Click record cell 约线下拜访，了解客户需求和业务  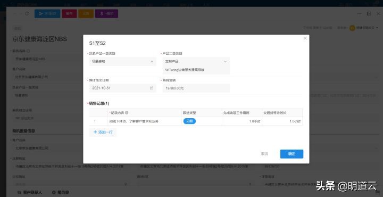tap(144, 121)
